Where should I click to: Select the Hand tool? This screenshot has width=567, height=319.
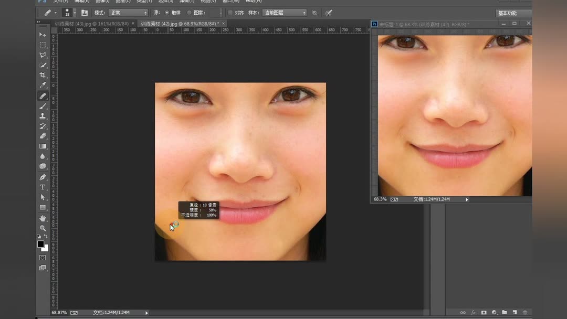pos(43,218)
